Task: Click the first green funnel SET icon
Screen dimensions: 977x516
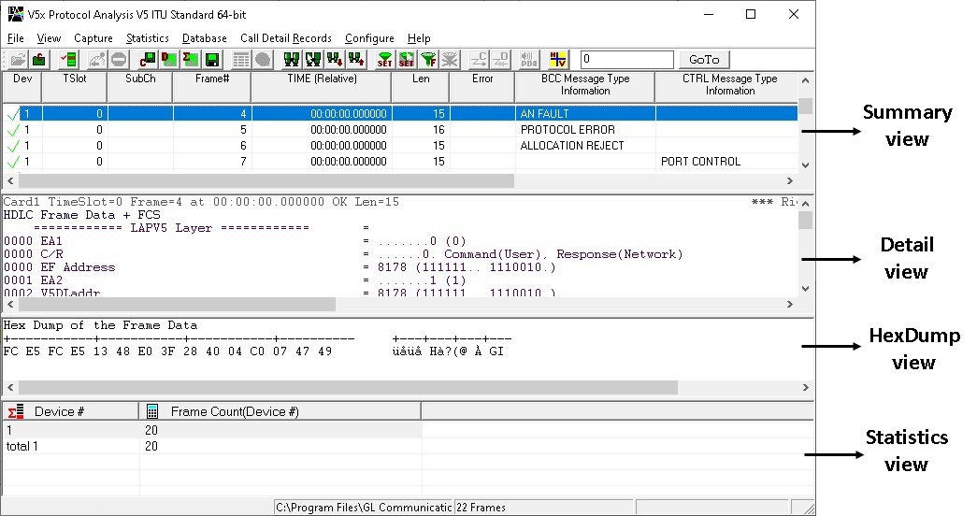Action: [x=385, y=60]
